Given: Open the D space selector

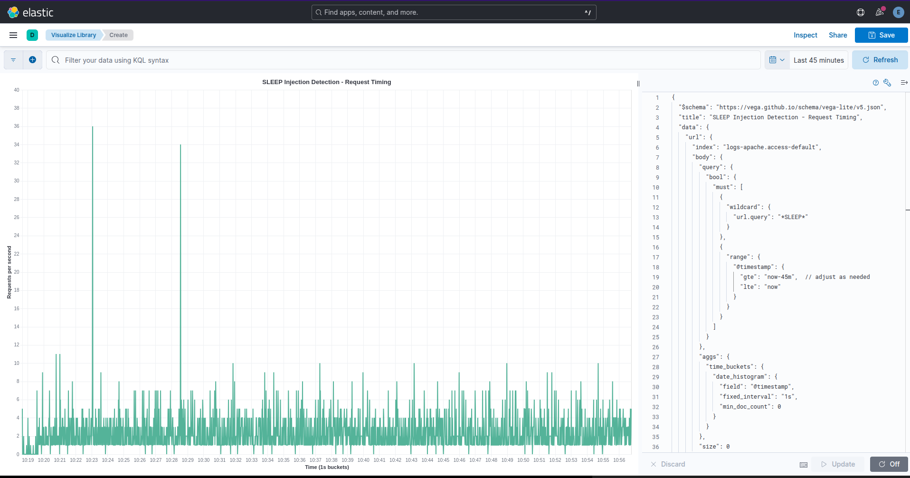Looking at the screenshot, I should (32, 35).
